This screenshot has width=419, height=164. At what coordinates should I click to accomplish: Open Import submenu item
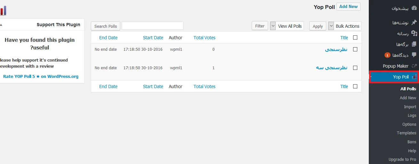coord(410,107)
